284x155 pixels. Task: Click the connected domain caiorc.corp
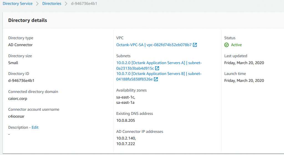click(x=17, y=99)
